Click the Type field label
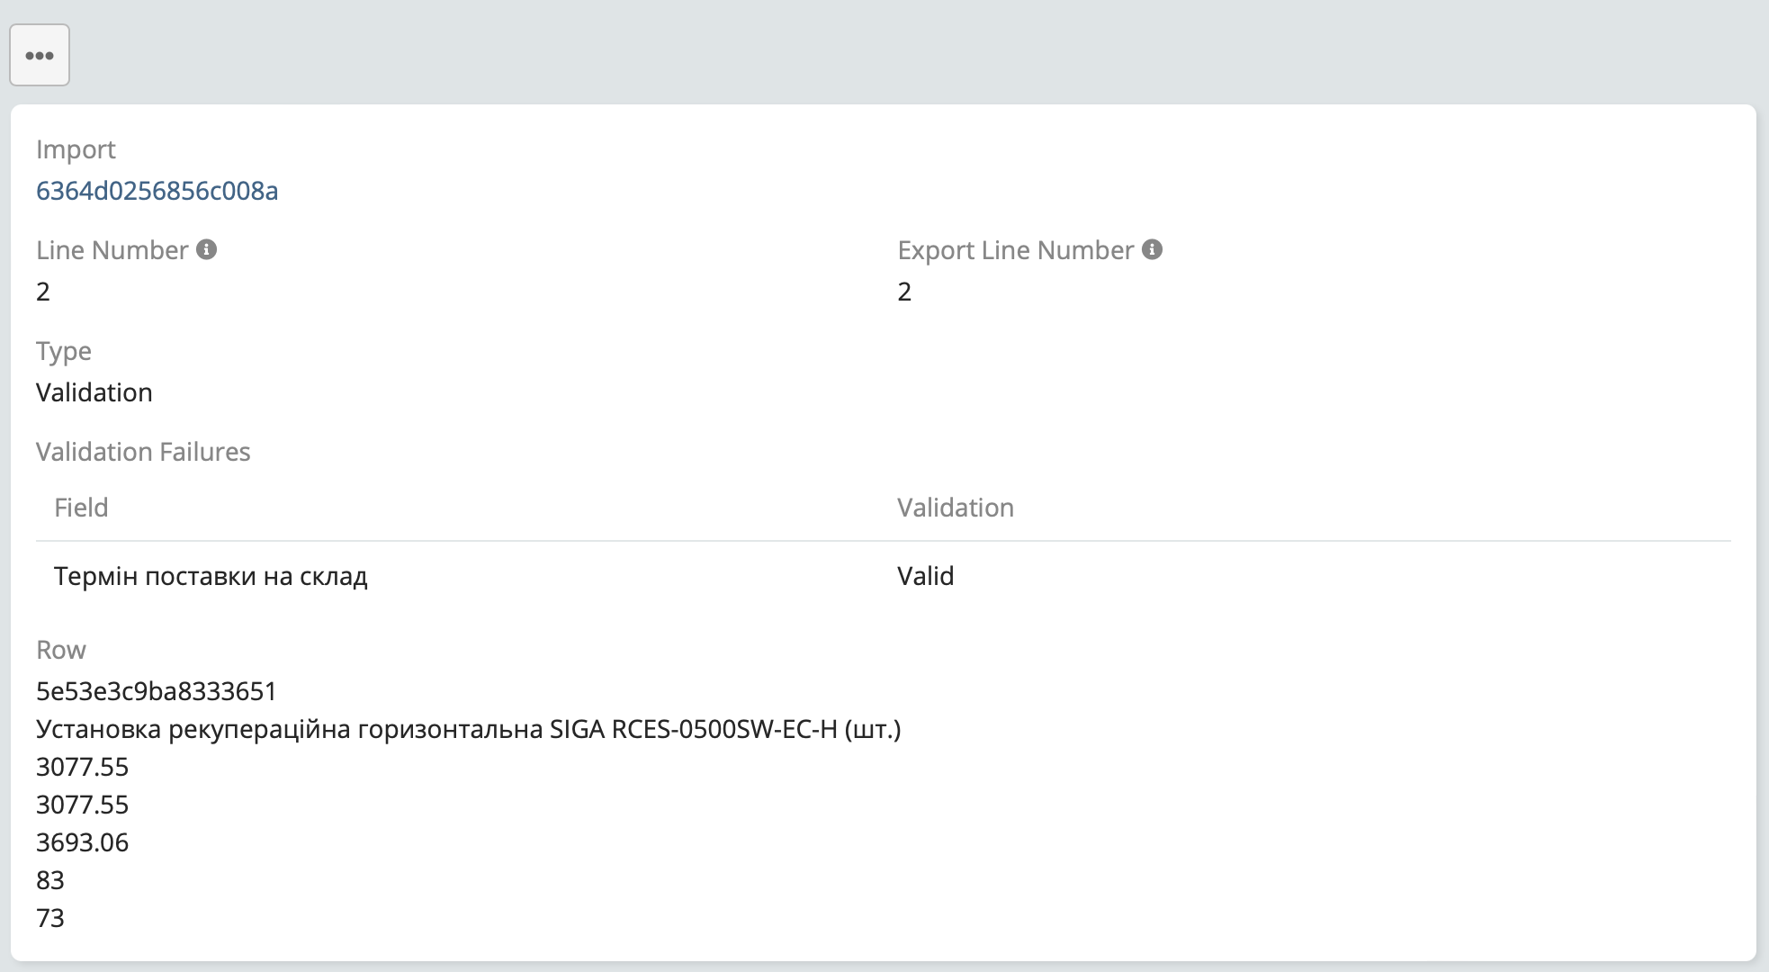Image resolution: width=1769 pixels, height=972 pixels. [x=63, y=351]
